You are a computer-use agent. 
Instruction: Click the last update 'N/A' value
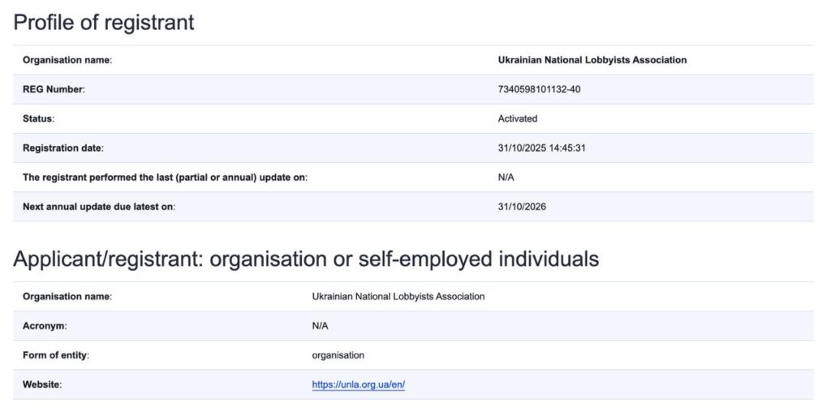(506, 177)
